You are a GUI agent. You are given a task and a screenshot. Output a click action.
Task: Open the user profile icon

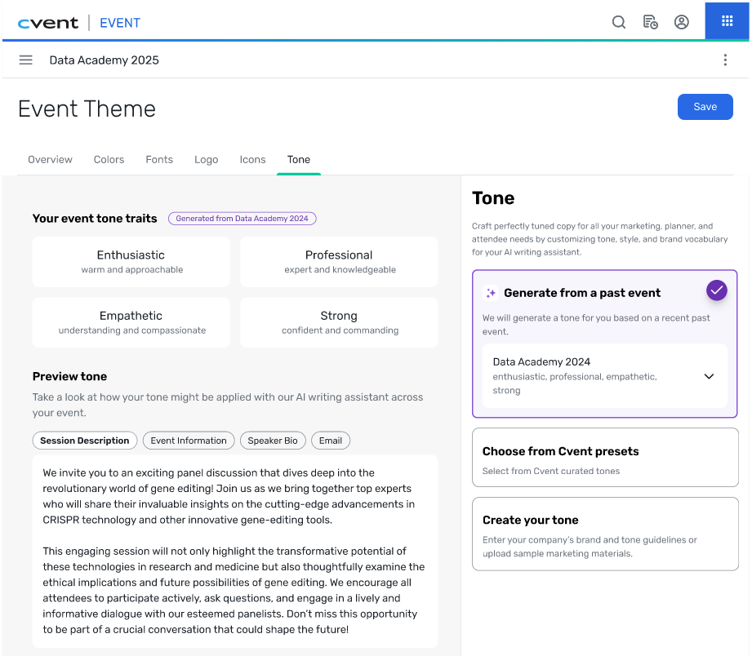[682, 22]
